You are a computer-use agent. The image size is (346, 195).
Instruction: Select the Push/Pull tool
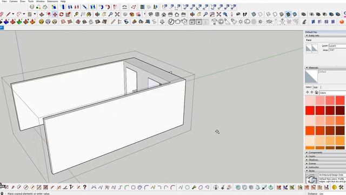42,15
